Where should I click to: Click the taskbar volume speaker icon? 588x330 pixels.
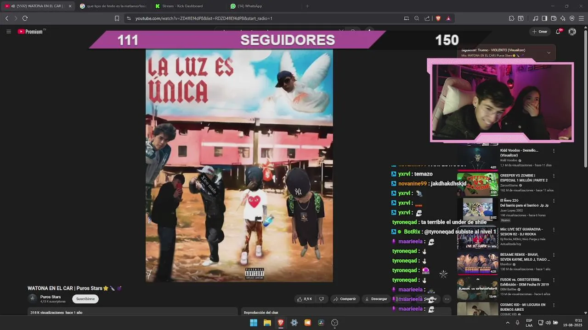coord(548,323)
